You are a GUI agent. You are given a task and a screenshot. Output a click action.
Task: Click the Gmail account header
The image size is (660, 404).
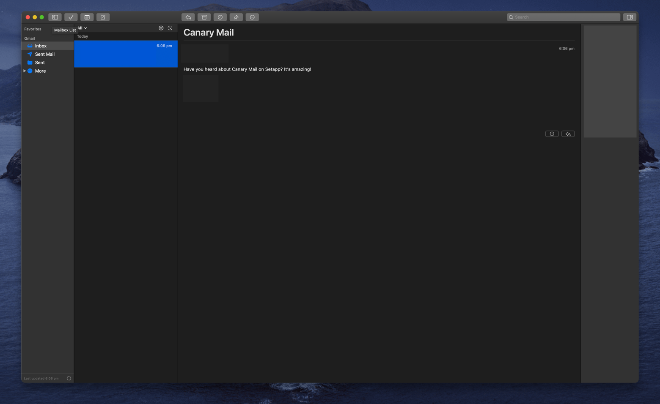pyautogui.click(x=30, y=38)
